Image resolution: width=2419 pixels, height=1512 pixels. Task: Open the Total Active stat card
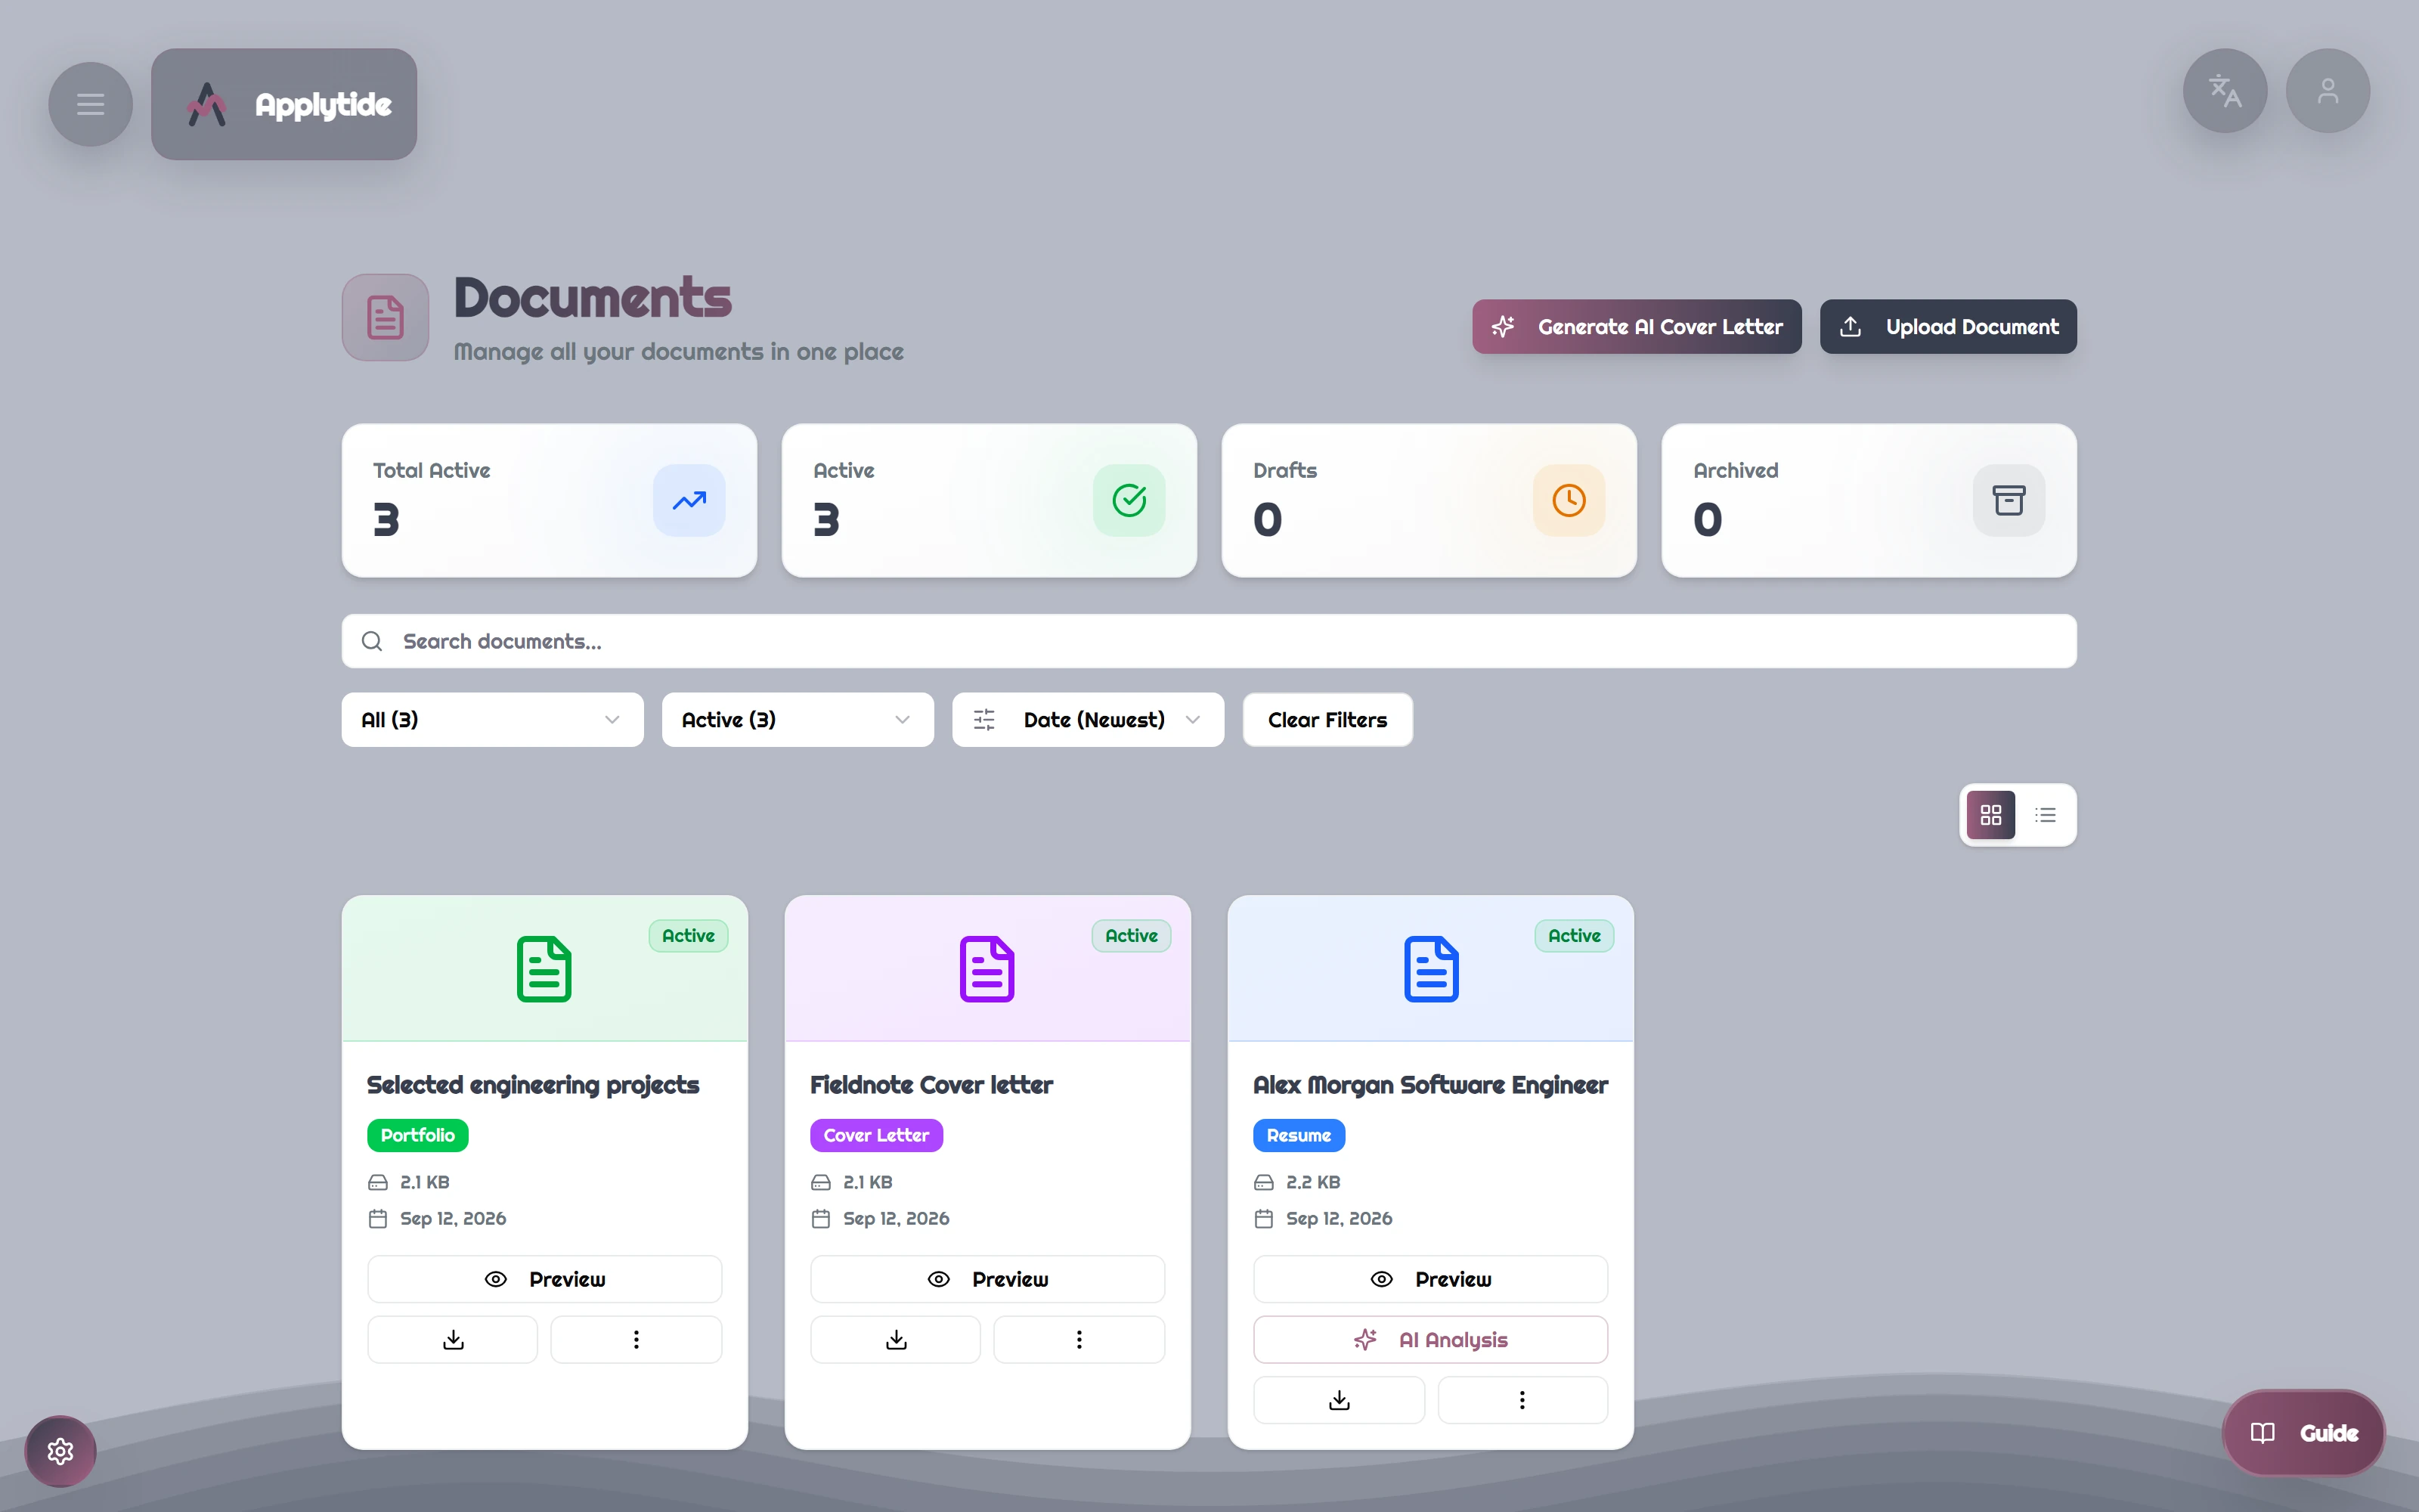tap(549, 500)
